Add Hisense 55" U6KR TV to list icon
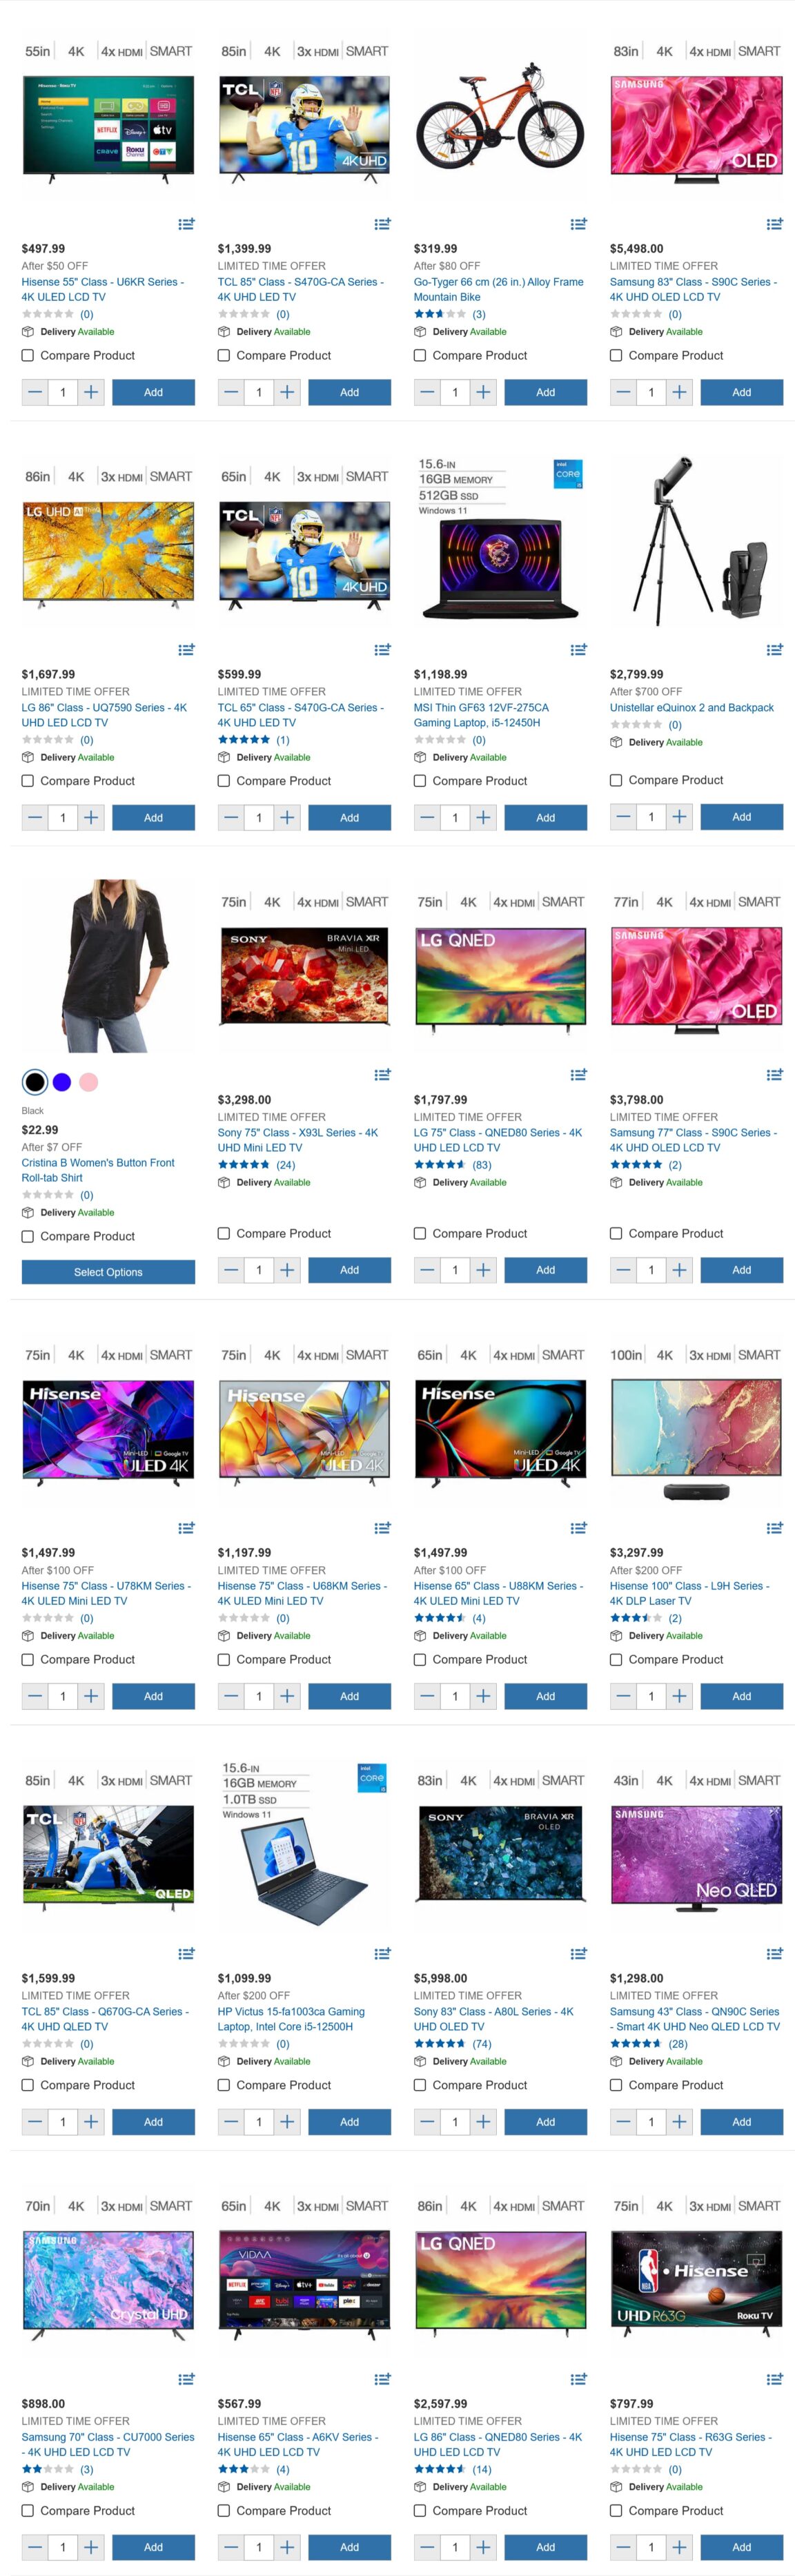 click(186, 224)
